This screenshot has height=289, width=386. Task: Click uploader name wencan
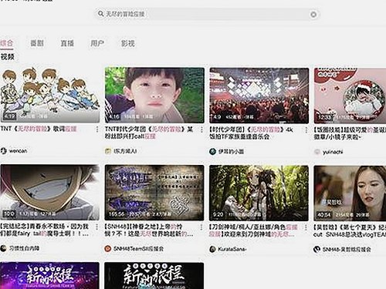click(x=18, y=151)
